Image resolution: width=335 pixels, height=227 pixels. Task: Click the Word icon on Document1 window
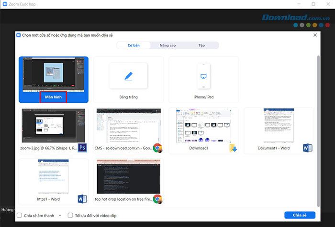pos(308,148)
